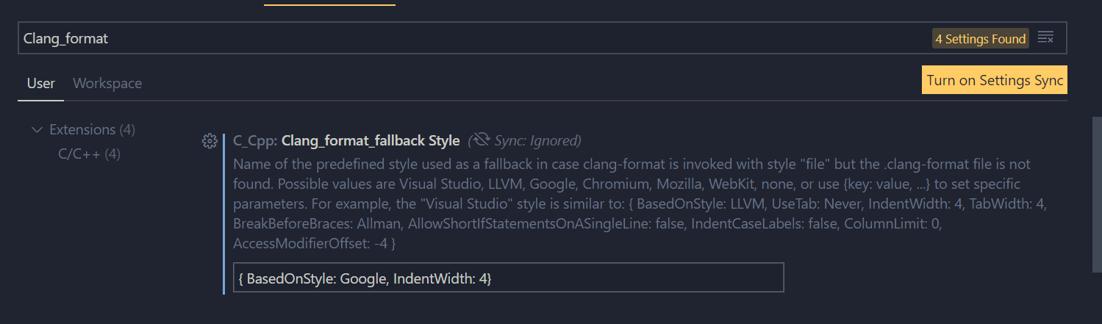Select C/C++ (4) in settings tree
This screenshot has height=324, width=1102.
tap(89, 154)
